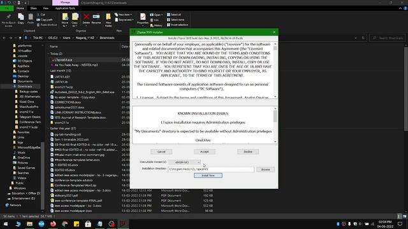Click Copy path in ribbon

click(x=45, y=20)
